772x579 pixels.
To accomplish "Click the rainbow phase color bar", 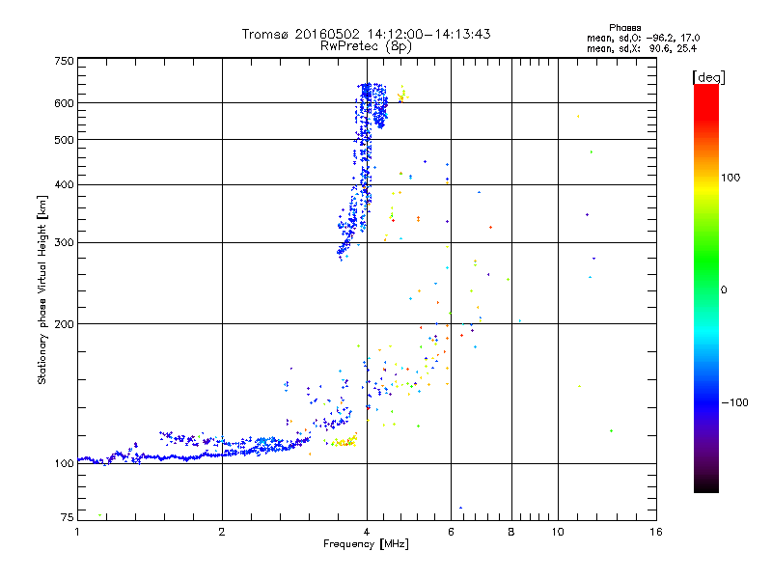I will (x=706, y=288).
